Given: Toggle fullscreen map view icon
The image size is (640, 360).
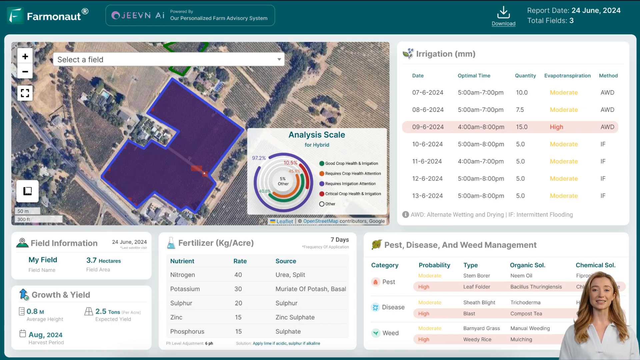Looking at the screenshot, I should (25, 93).
